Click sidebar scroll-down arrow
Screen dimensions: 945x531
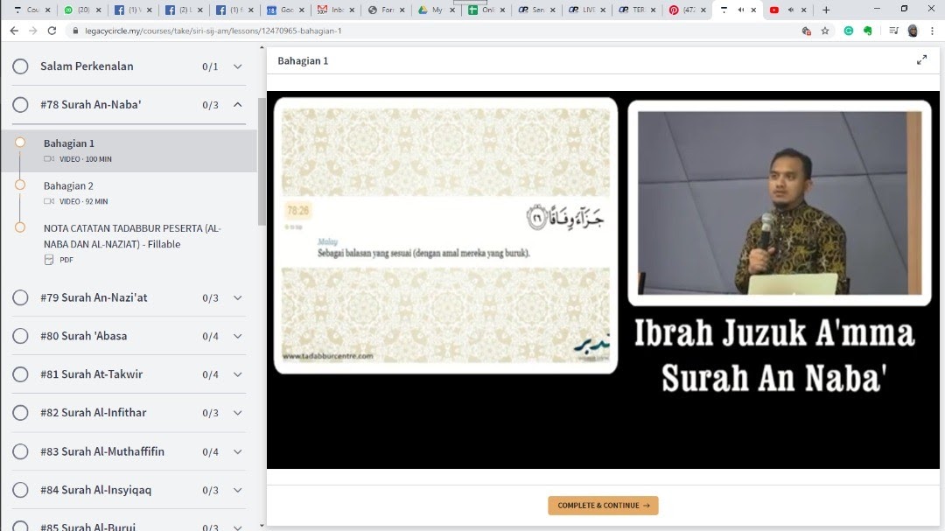(262, 526)
